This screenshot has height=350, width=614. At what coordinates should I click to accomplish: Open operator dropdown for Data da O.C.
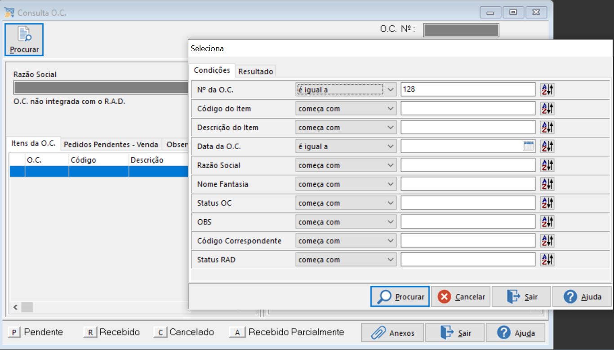(346, 146)
